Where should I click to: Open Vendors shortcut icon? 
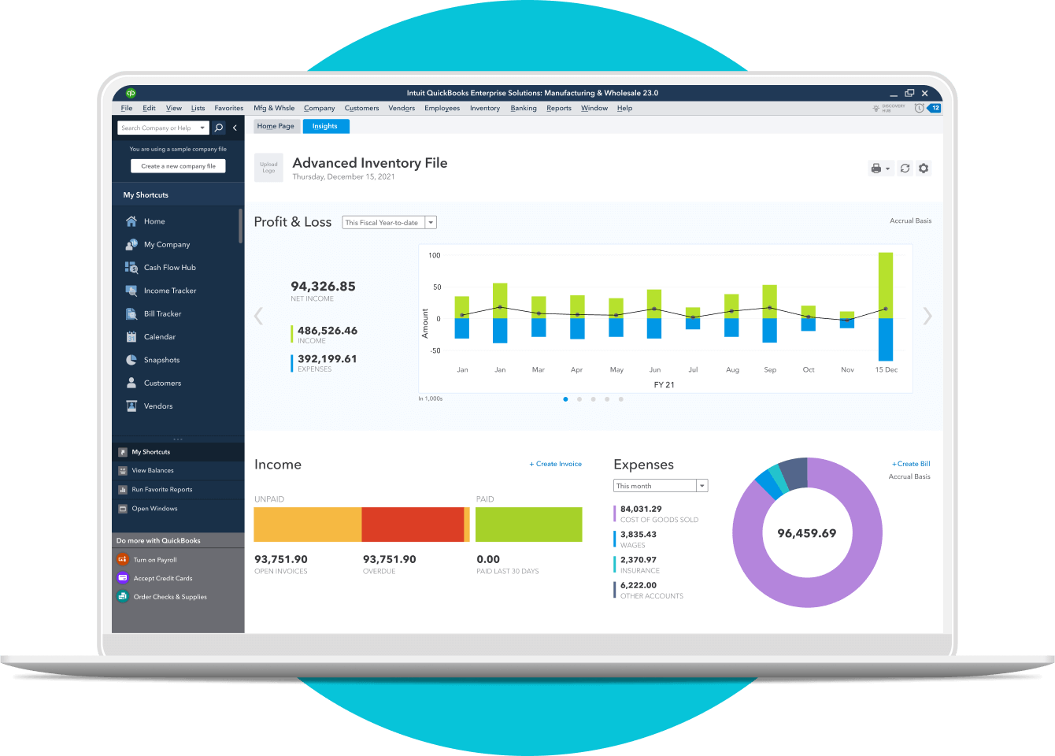[x=131, y=406]
